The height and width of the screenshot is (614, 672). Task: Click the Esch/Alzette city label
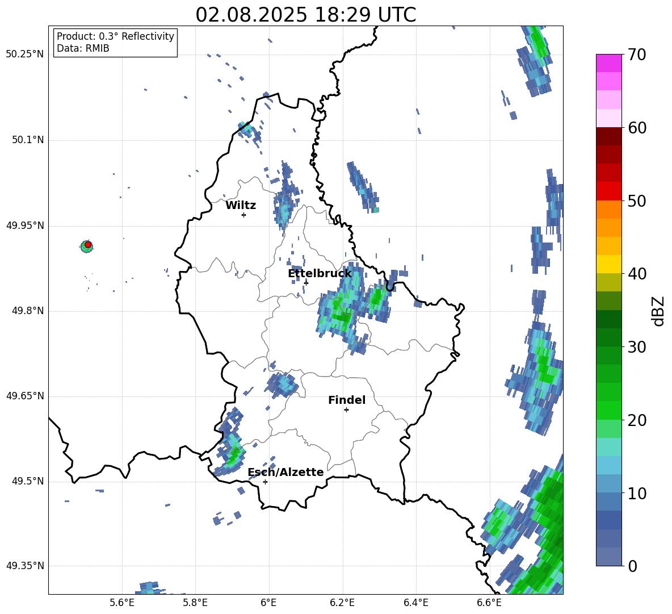click(x=285, y=472)
